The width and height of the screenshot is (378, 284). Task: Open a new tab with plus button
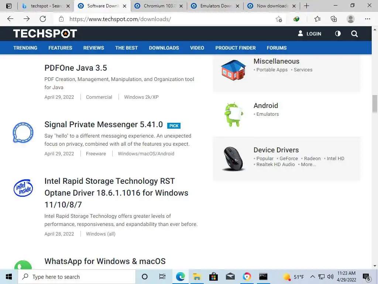point(306,6)
